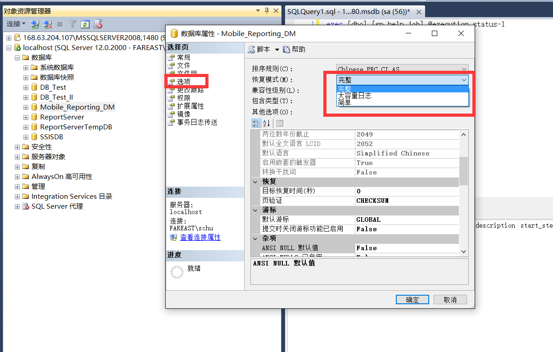Open the 脚本 dropdown arrow
Image resolution: width=553 pixels, height=352 pixels.
point(276,49)
